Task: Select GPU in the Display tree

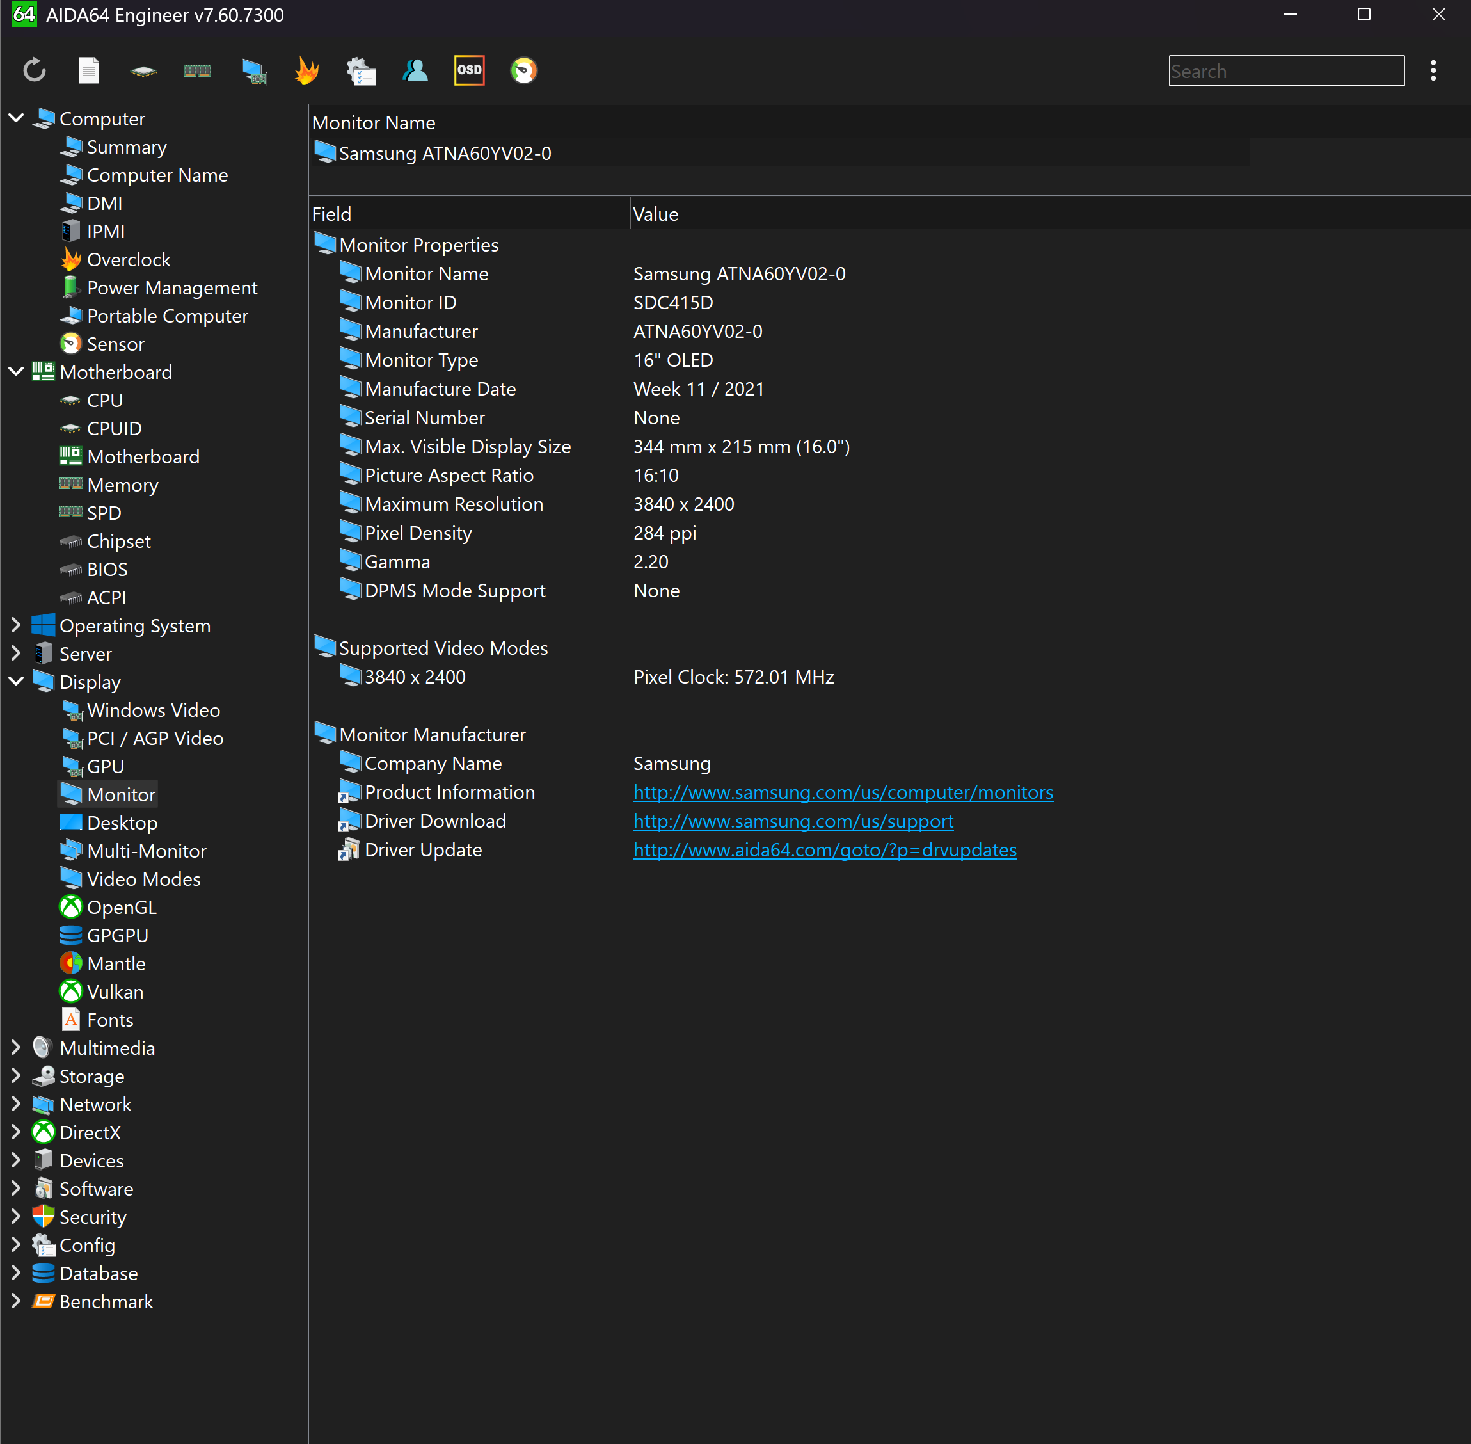Action: (x=106, y=766)
